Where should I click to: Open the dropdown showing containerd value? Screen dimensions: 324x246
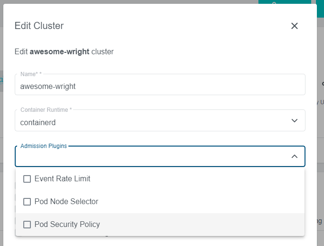pyautogui.click(x=152, y=122)
